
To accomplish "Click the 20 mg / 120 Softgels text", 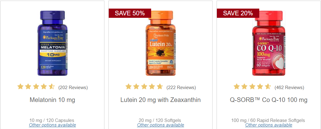I will [x=160, y=120].
